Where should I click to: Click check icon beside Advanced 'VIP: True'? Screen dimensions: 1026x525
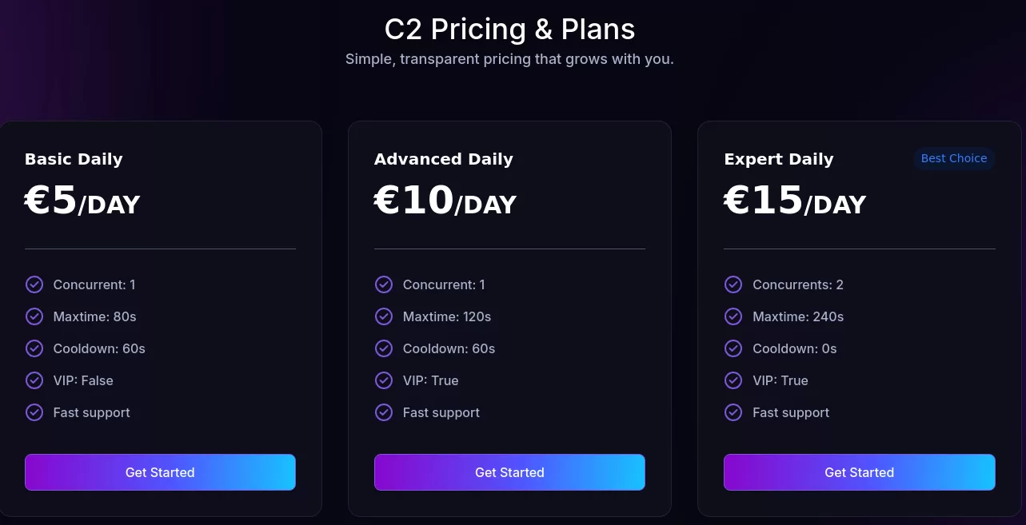pos(384,380)
